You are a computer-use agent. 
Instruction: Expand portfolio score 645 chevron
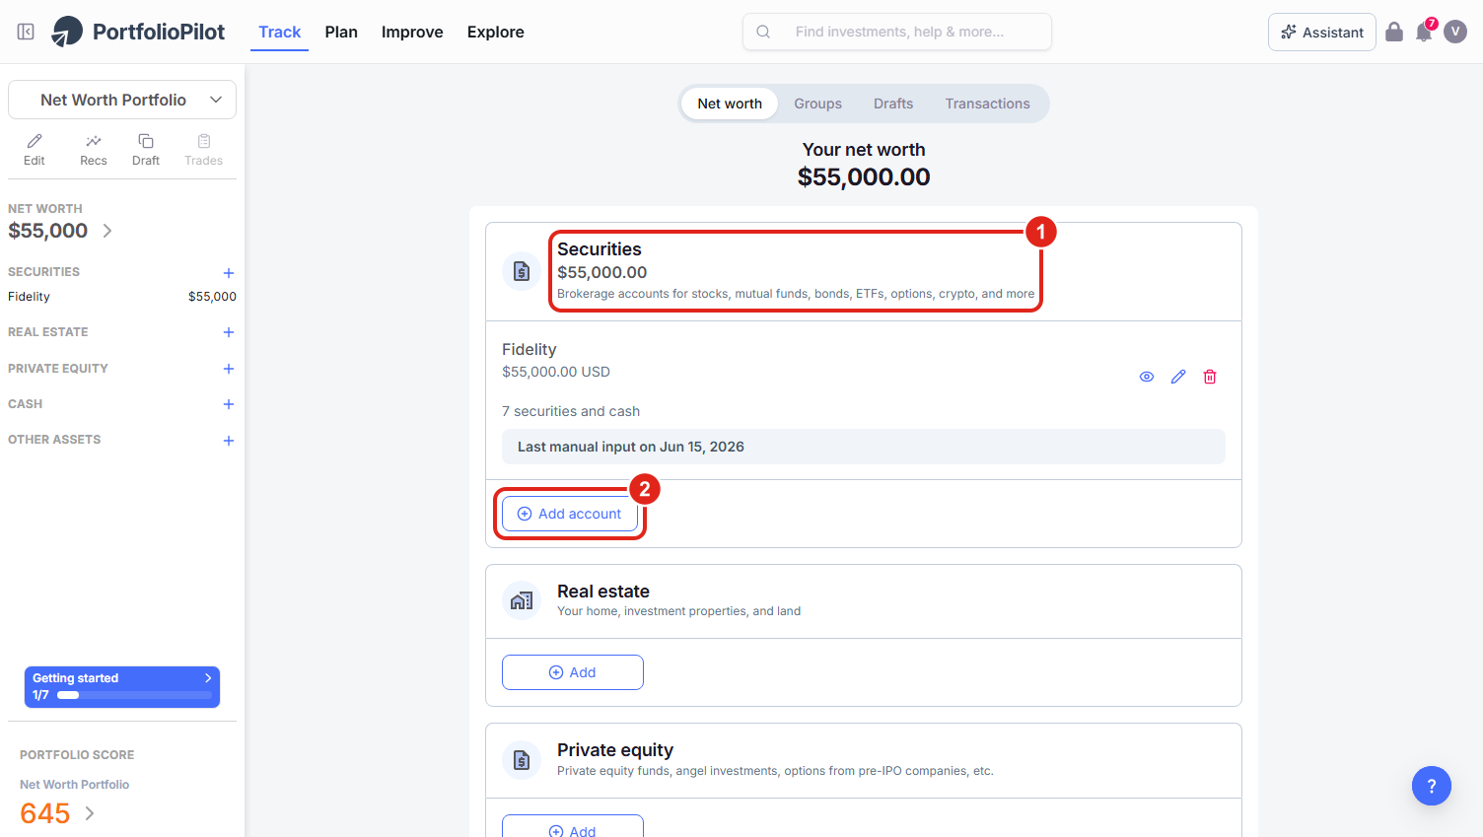90,813
